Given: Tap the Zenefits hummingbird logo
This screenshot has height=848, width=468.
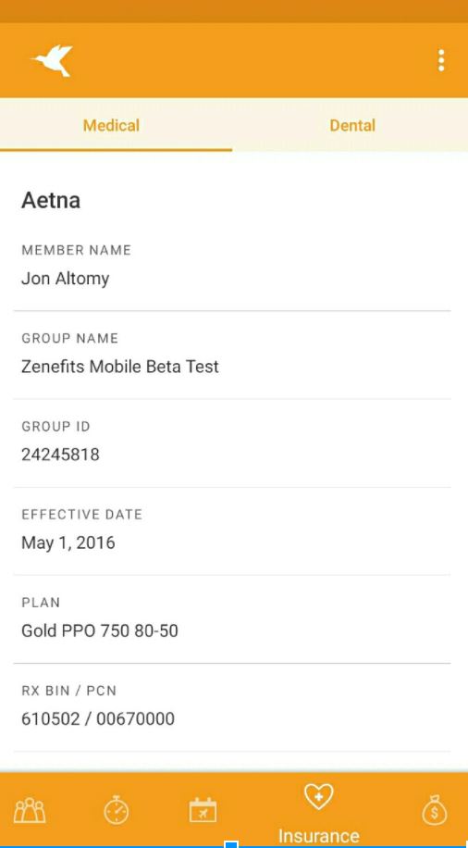Looking at the screenshot, I should (x=52, y=60).
